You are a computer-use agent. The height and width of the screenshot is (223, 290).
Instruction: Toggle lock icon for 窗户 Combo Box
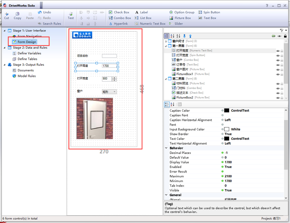[282, 60]
